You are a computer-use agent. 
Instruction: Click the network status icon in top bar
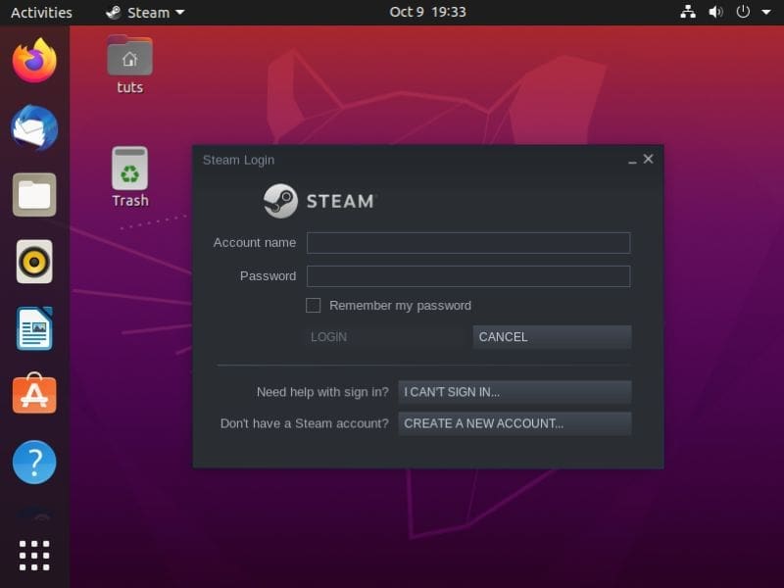tap(688, 12)
